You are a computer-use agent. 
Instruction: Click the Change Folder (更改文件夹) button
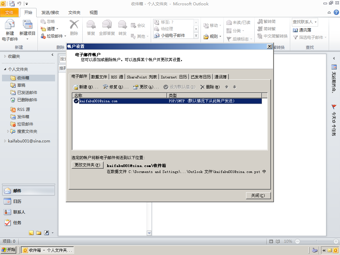click(87, 165)
